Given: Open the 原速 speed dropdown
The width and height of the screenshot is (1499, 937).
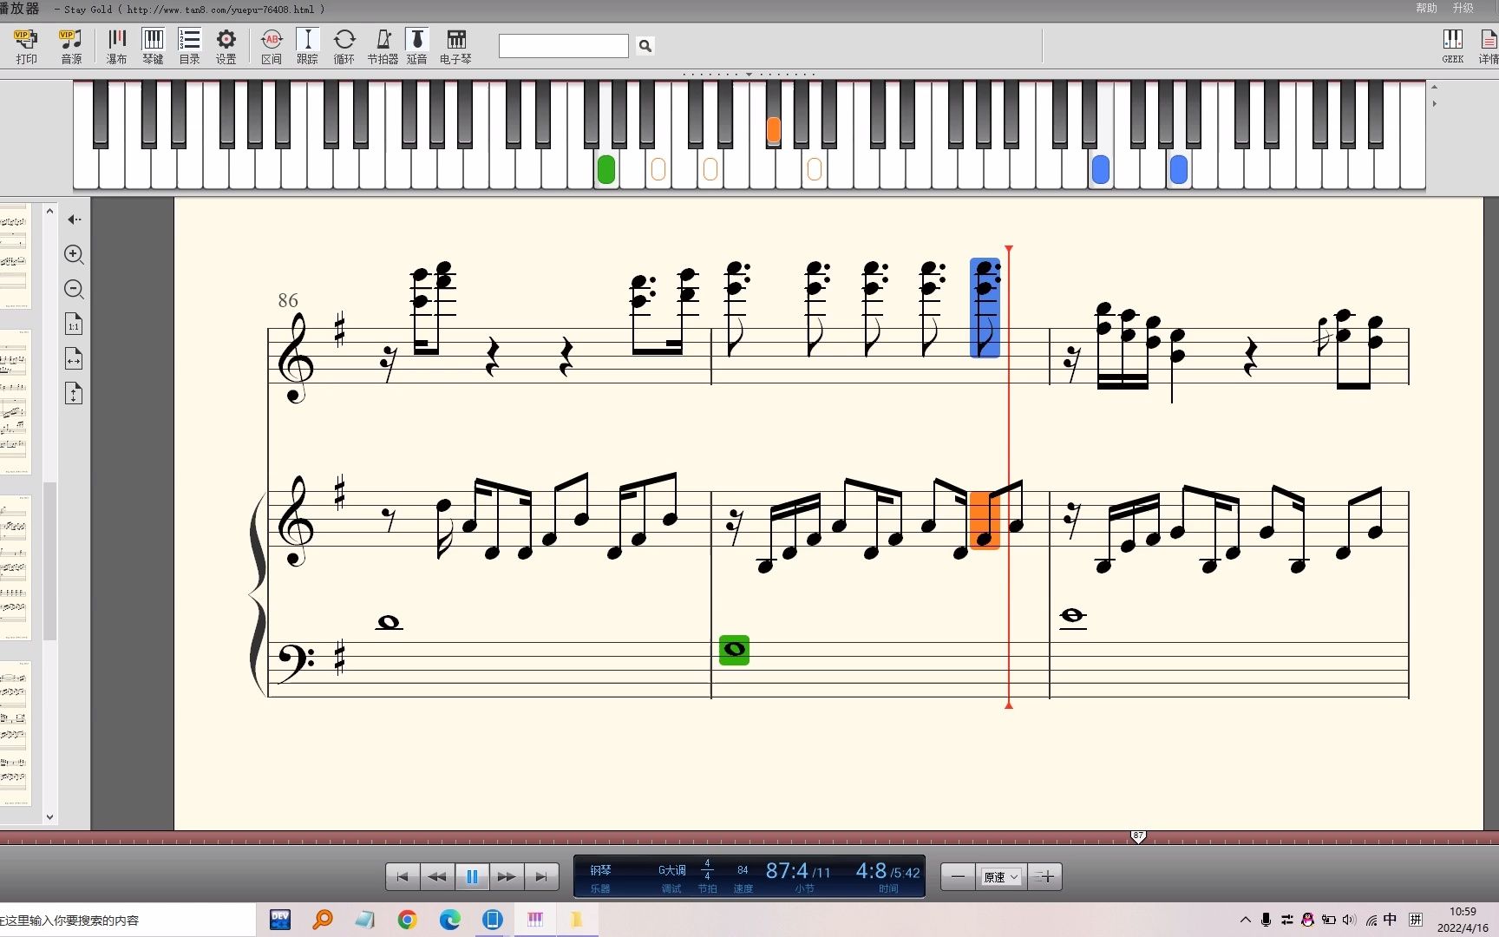Looking at the screenshot, I should (x=1001, y=877).
